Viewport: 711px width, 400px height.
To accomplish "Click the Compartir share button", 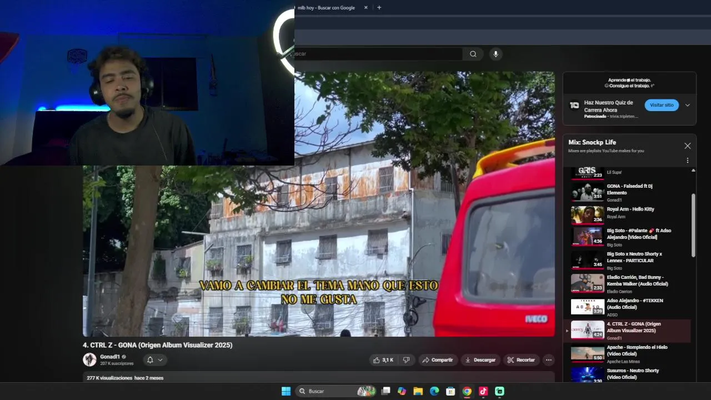I will click(438, 360).
